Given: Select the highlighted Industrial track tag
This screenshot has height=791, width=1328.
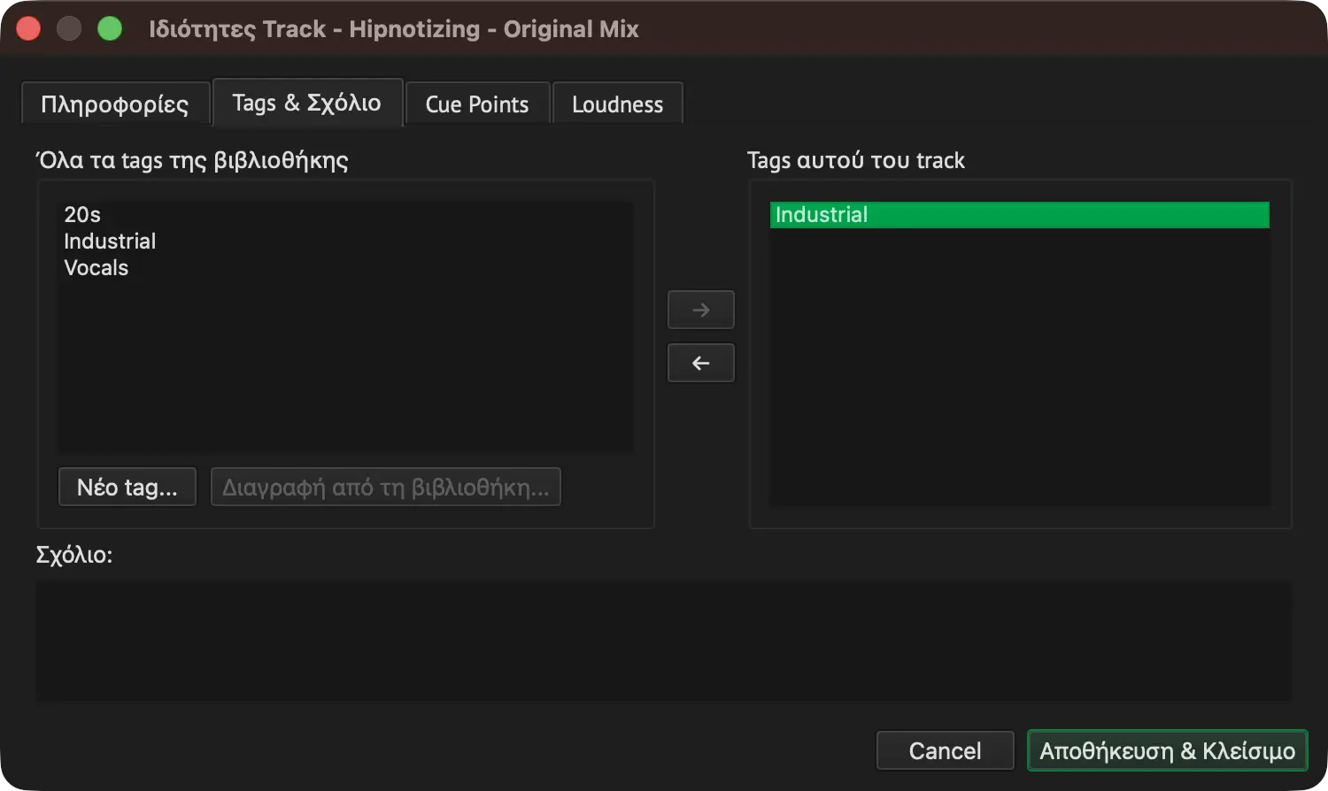Looking at the screenshot, I should [x=1019, y=215].
